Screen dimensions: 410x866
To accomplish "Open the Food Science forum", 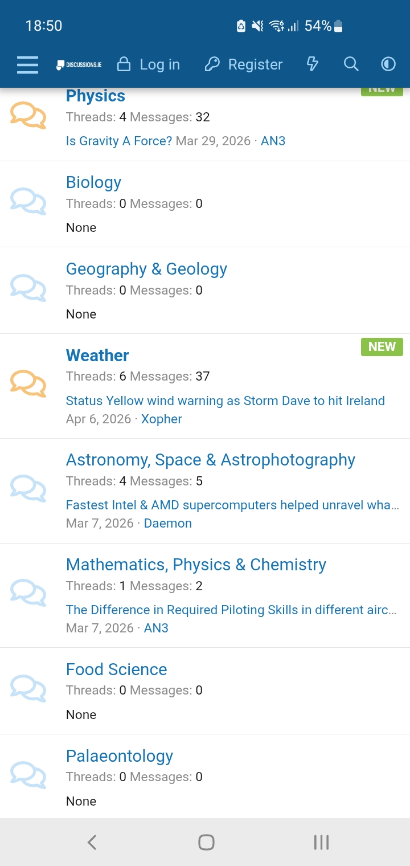I will [x=116, y=669].
